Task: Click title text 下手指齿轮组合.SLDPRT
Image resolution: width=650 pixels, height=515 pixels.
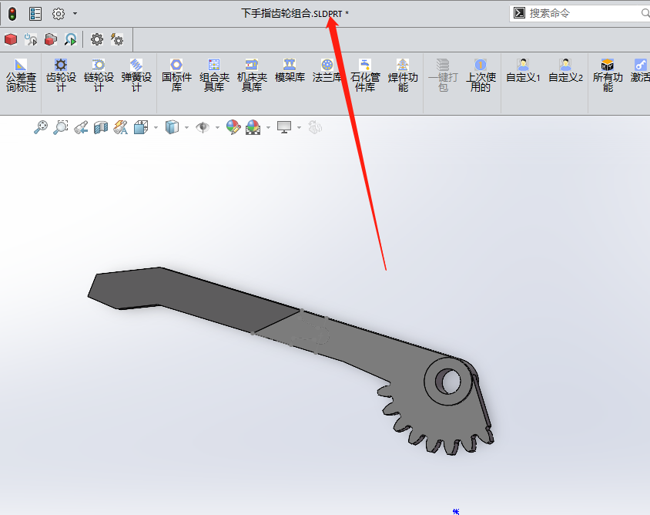Action: [291, 14]
